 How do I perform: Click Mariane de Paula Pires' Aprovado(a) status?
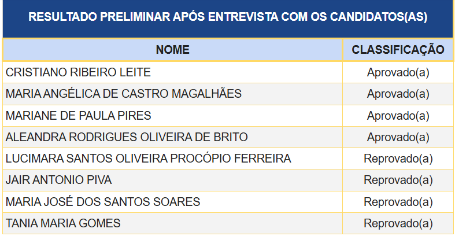click(398, 116)
